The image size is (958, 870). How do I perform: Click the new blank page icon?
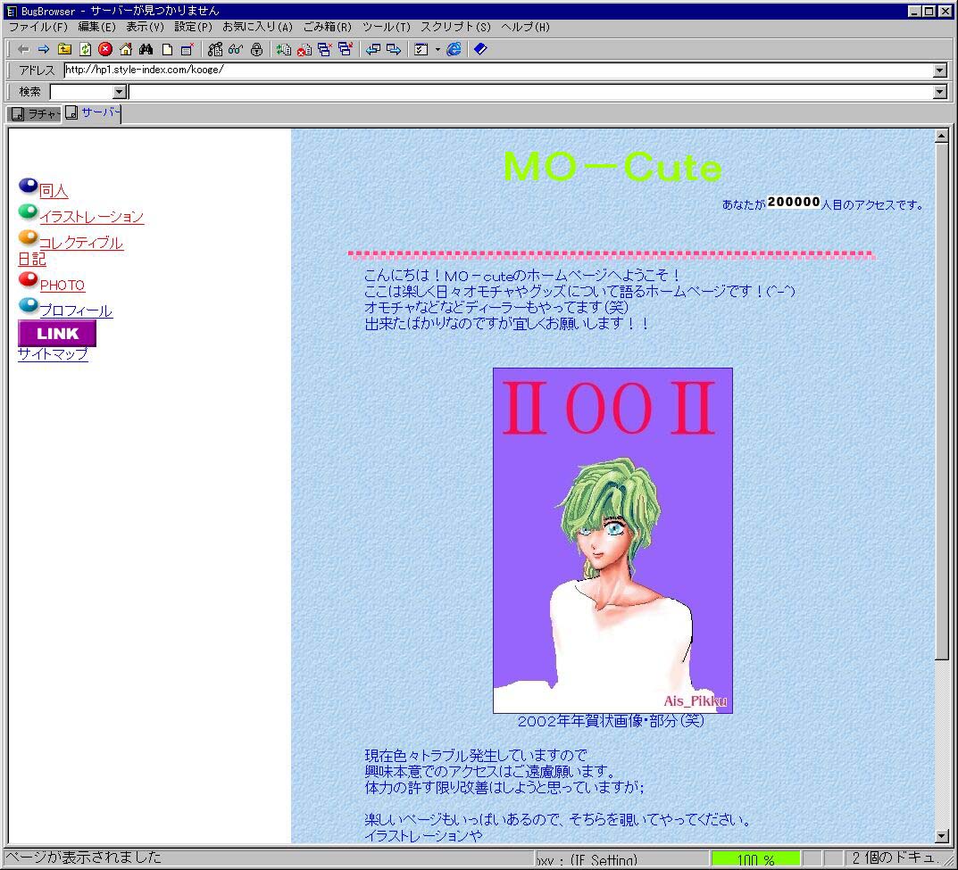[x=167, y=49]
